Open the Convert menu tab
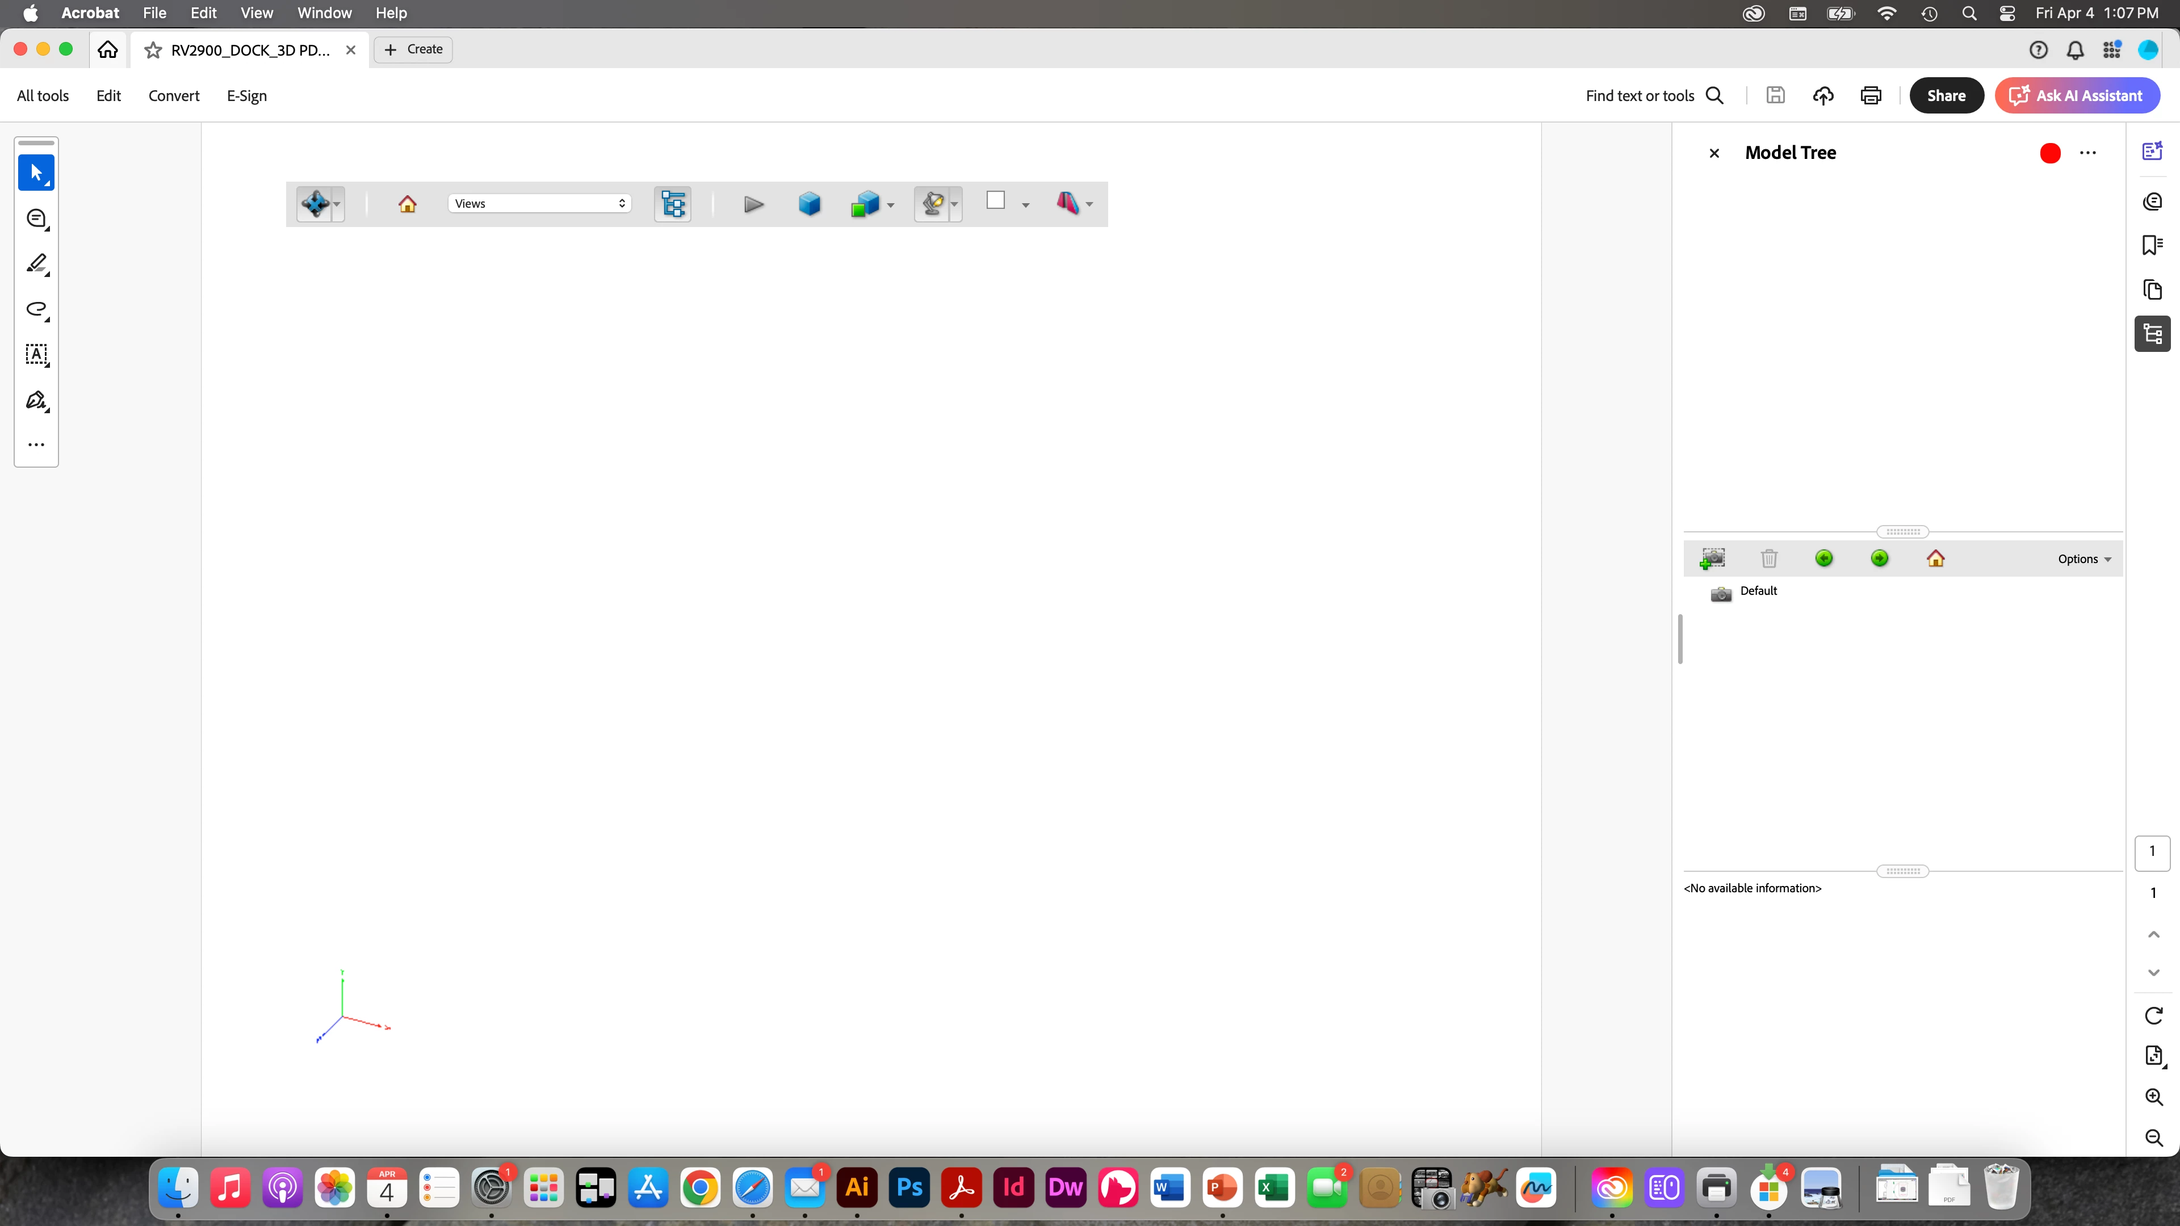This screenshot has height=1226, width=2180. (174, 95)
